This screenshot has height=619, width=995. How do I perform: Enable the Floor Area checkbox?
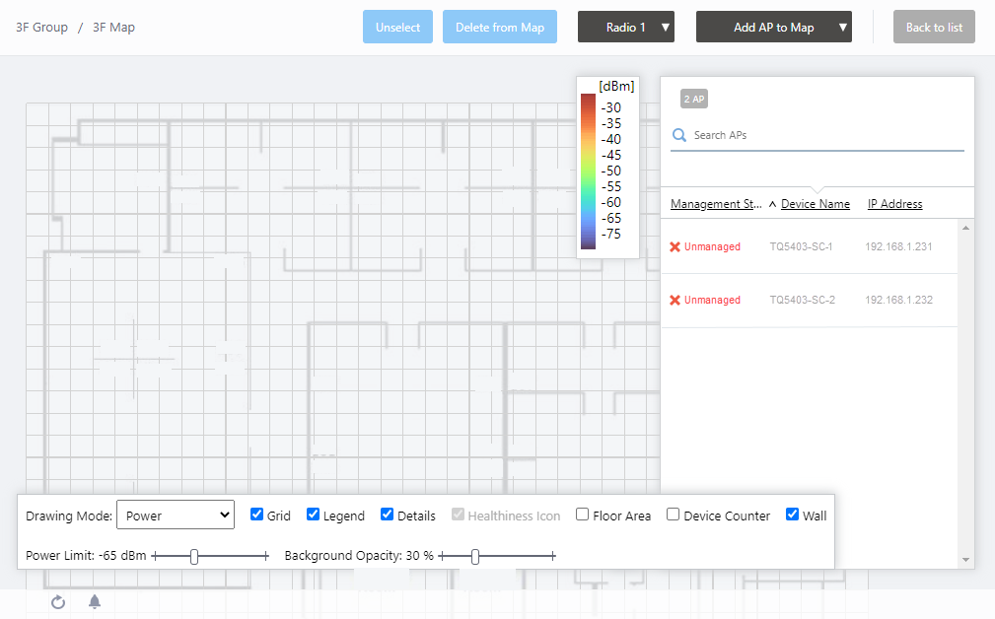[583, 515]
